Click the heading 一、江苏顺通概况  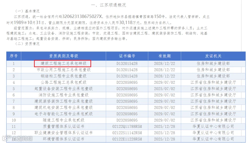point(109,5)
